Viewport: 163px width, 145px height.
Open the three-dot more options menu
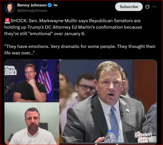pos(155,7)
